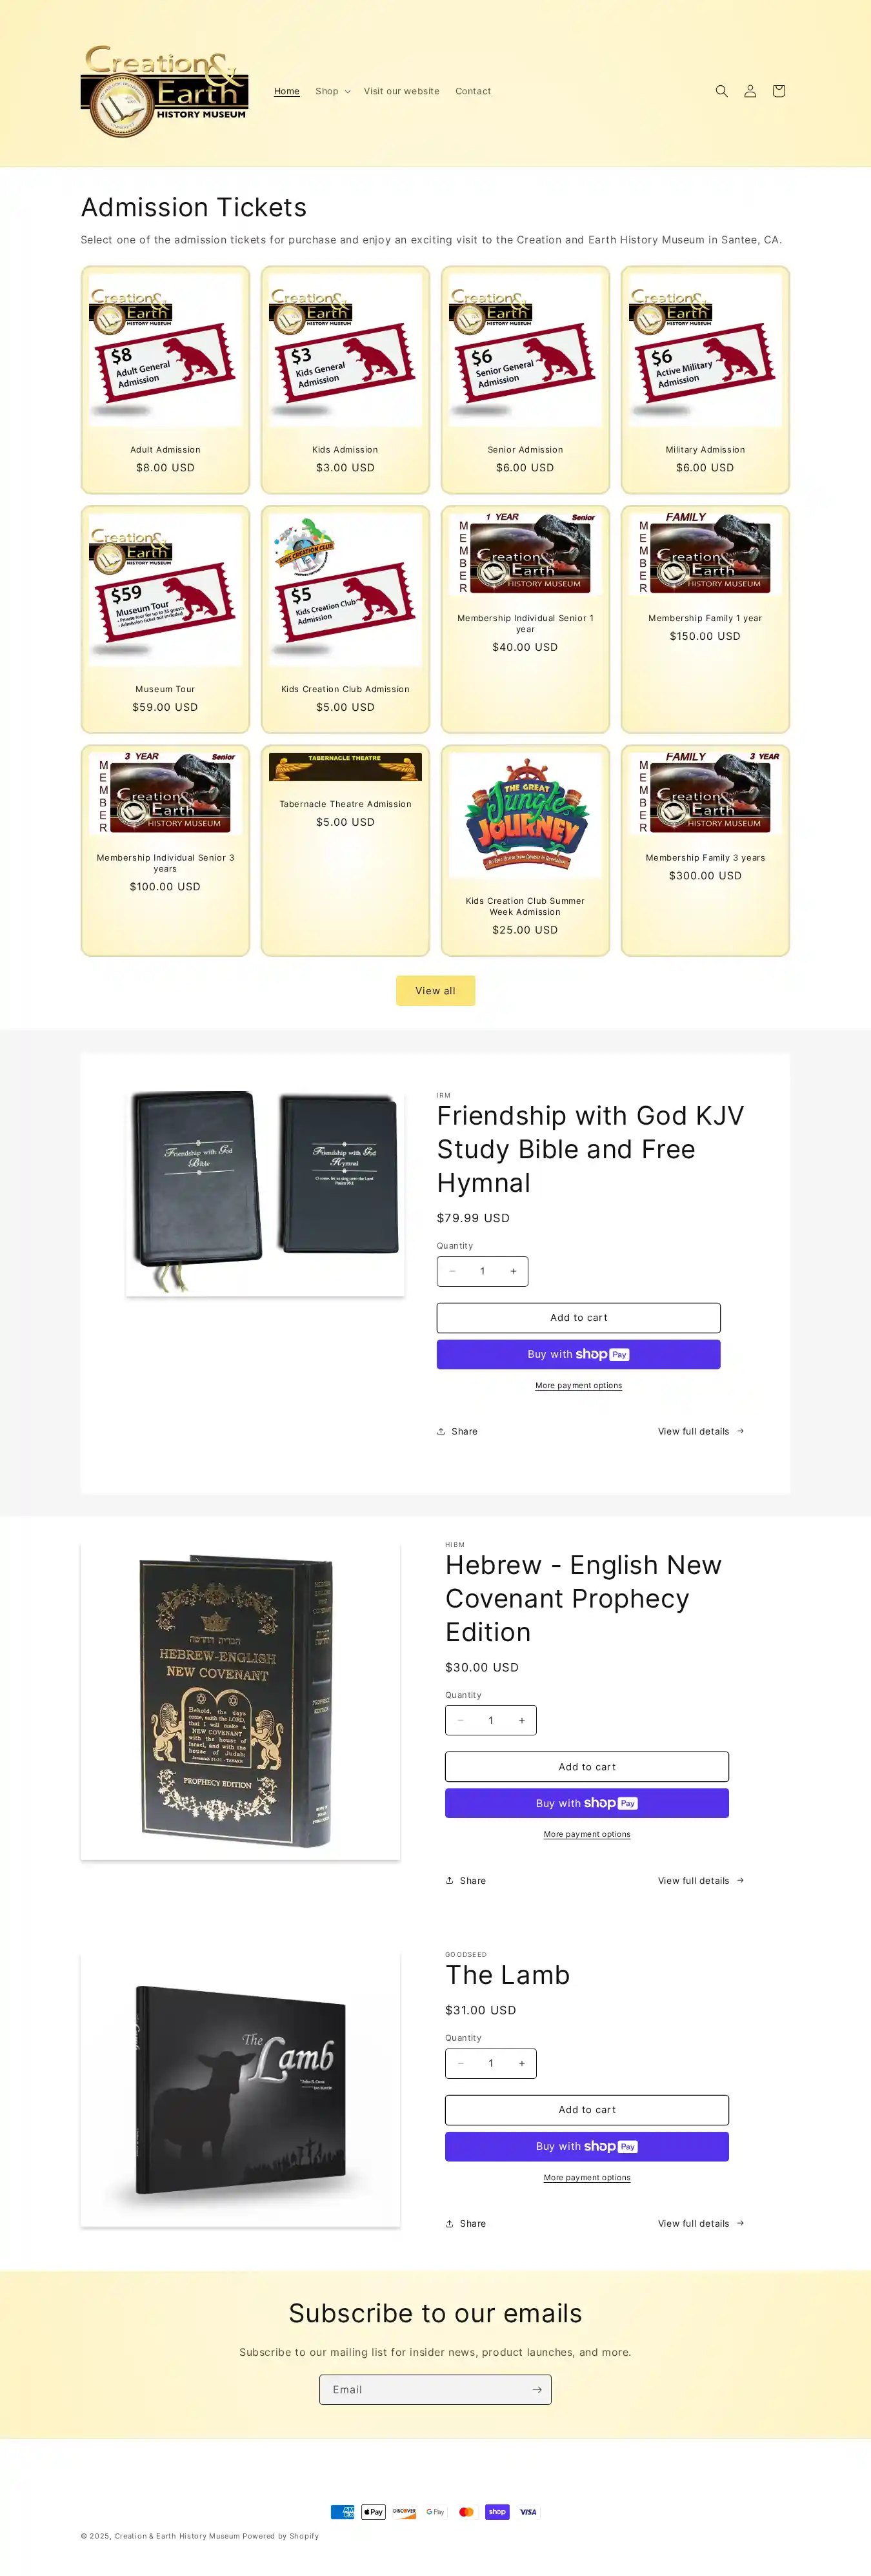Image resolution: width=871 pixels, height=2576 pixels.
Task: Open More payment options for Friendship Bible
Action: coord(578,1385)
